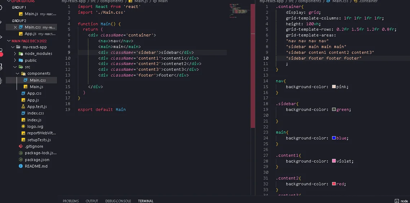Open the PROBLEMS panel tab
This screenshot has width=410, height=203.
pos(71,201)
